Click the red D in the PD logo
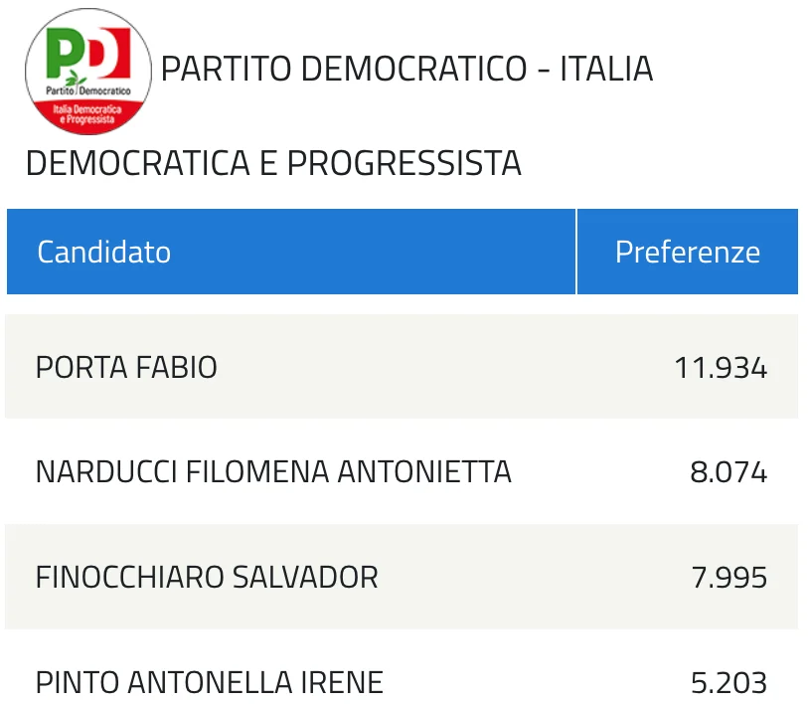This screenshot has height=704, width=808. pyautogui.click(x=110, y=52)
